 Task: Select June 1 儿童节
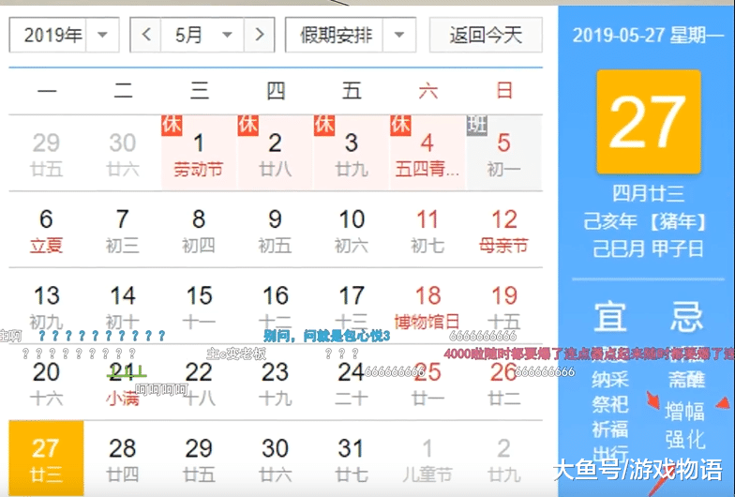click(x=427, y=459)
